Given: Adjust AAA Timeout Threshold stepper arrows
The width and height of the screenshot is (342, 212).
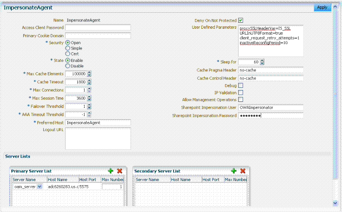Looking at the screenshot, I should 89,114.
